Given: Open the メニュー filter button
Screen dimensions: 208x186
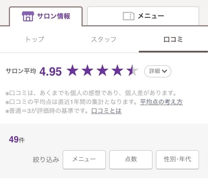Looking at the screenshot, I should tap(84, 159).
